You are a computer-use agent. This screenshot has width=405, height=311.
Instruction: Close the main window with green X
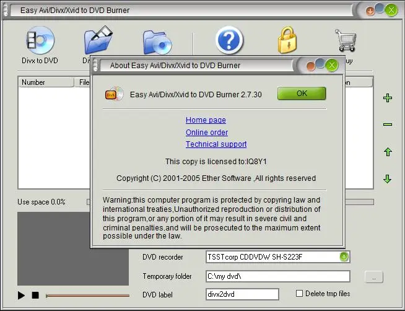click(x=391, y=11)
